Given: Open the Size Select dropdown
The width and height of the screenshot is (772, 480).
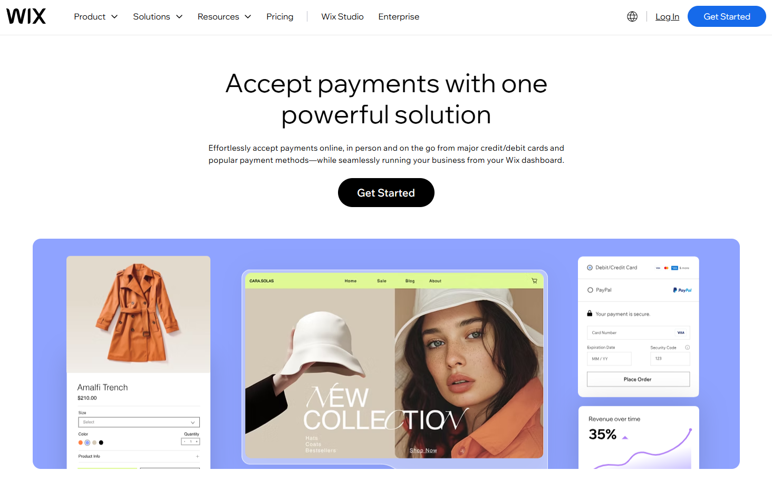Looking at the screenshot, I should pyautogui.click(x=139, y=423).
